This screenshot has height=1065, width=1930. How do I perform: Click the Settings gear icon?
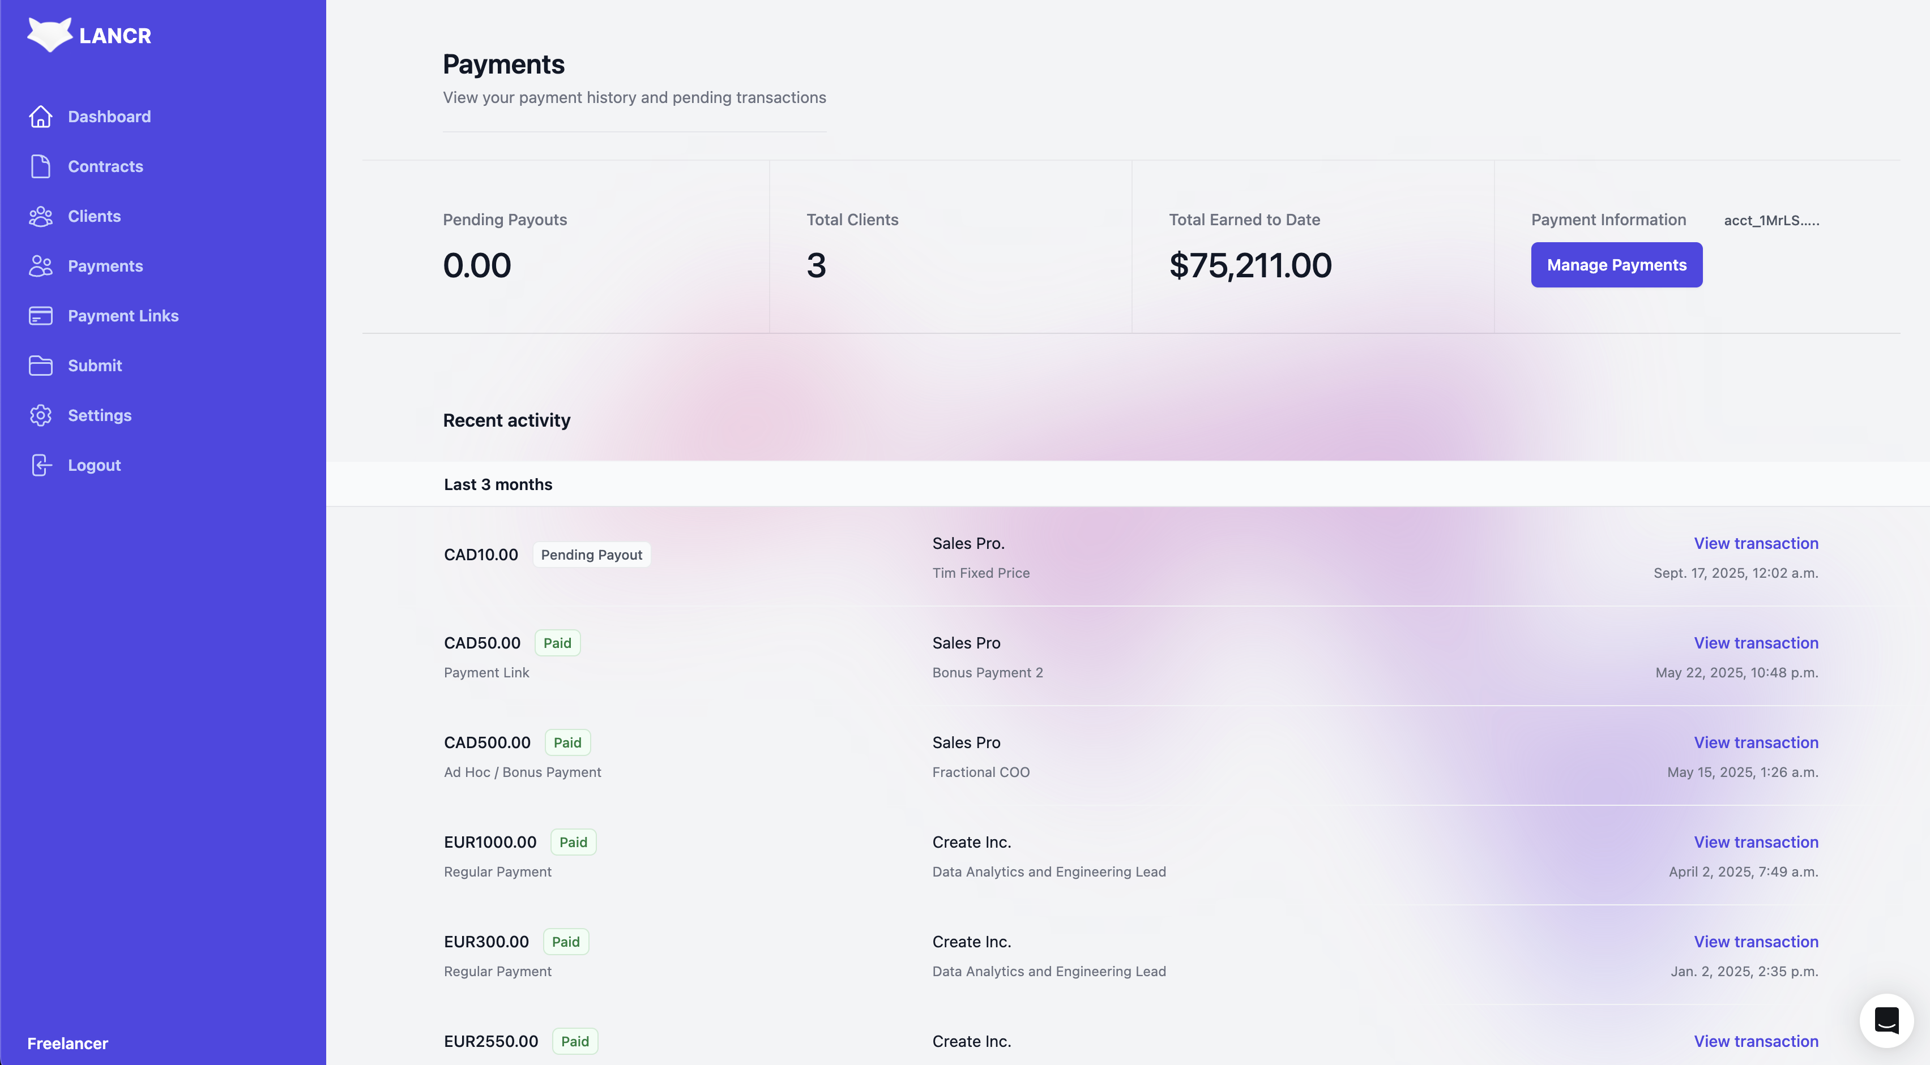point(40,415)
